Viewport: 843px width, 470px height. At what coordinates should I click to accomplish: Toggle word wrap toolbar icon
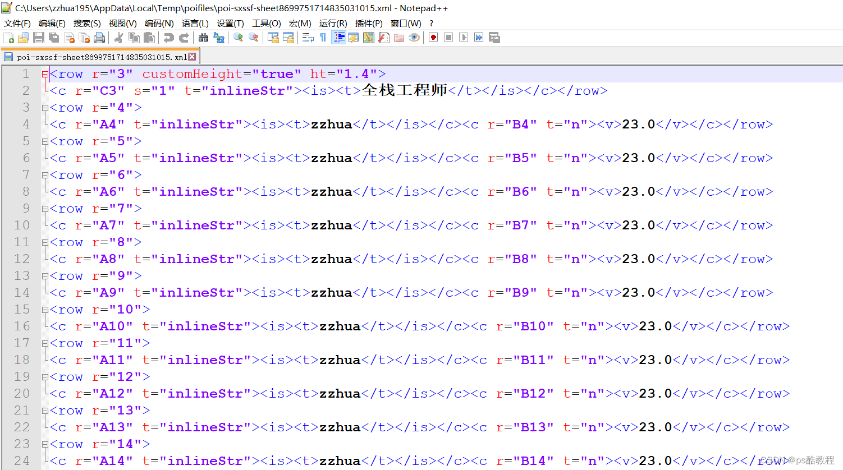click(308, 38)
